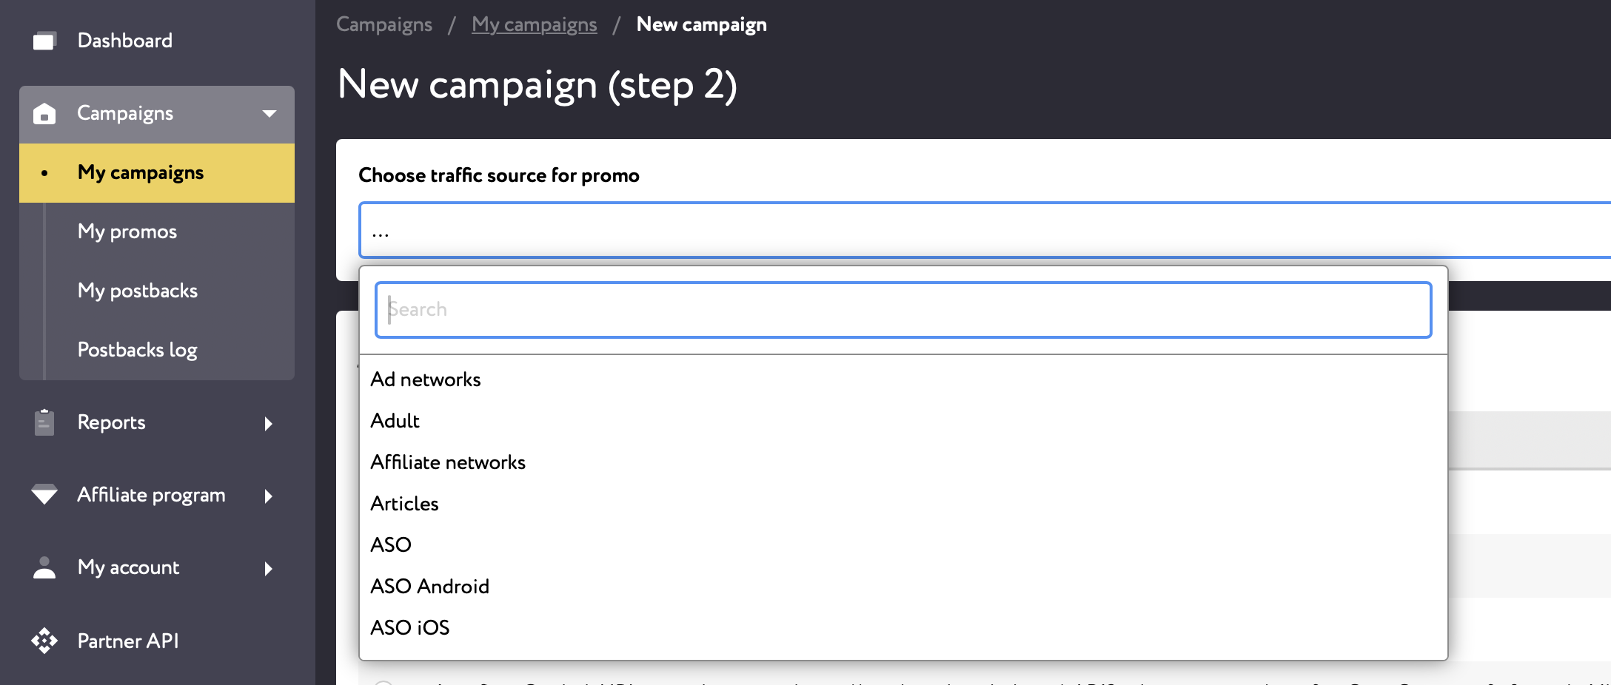Screen dimensions: 1611x685
Task: Open the My campaigns breadcrumb link
Action: click(535, 24)
